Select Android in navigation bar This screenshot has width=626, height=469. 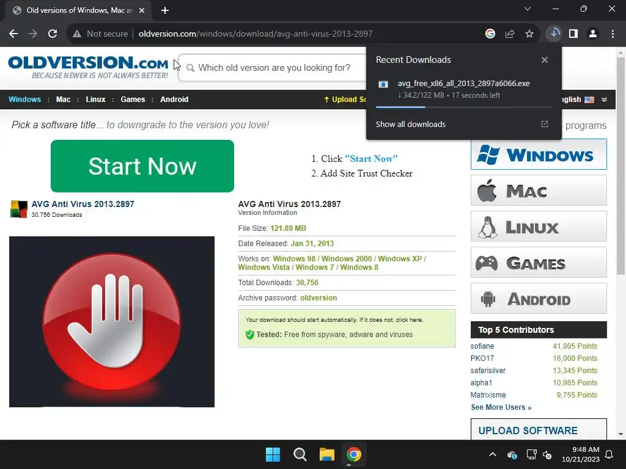click(x=174, y=100)
